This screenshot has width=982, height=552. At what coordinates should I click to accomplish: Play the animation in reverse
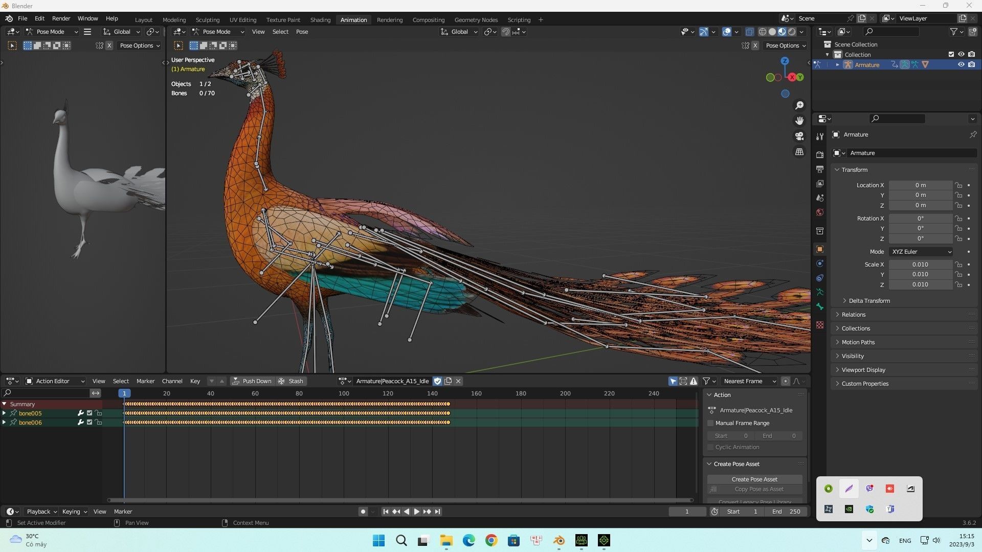point(407,512)
